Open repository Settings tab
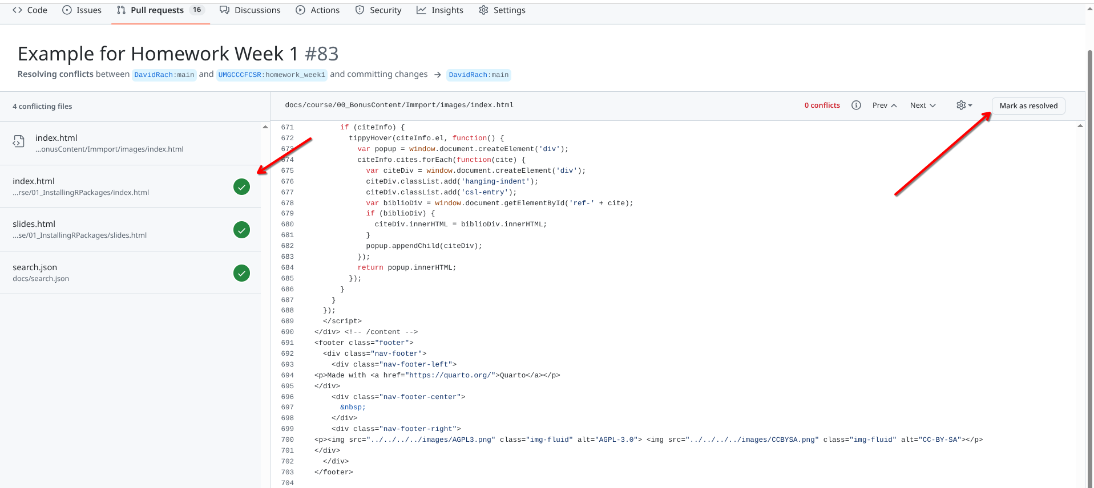Viewport: 1094px width, 488px height. point(502,10)
